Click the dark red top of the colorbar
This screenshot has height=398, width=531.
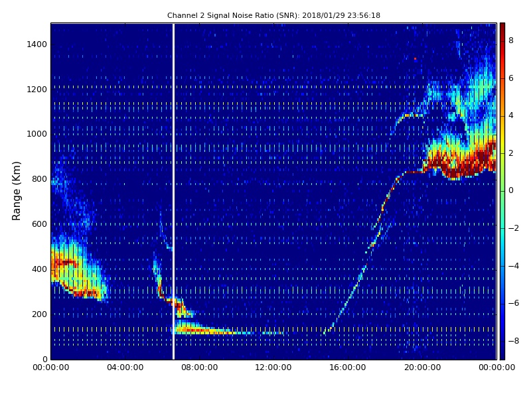click(502, 29)
